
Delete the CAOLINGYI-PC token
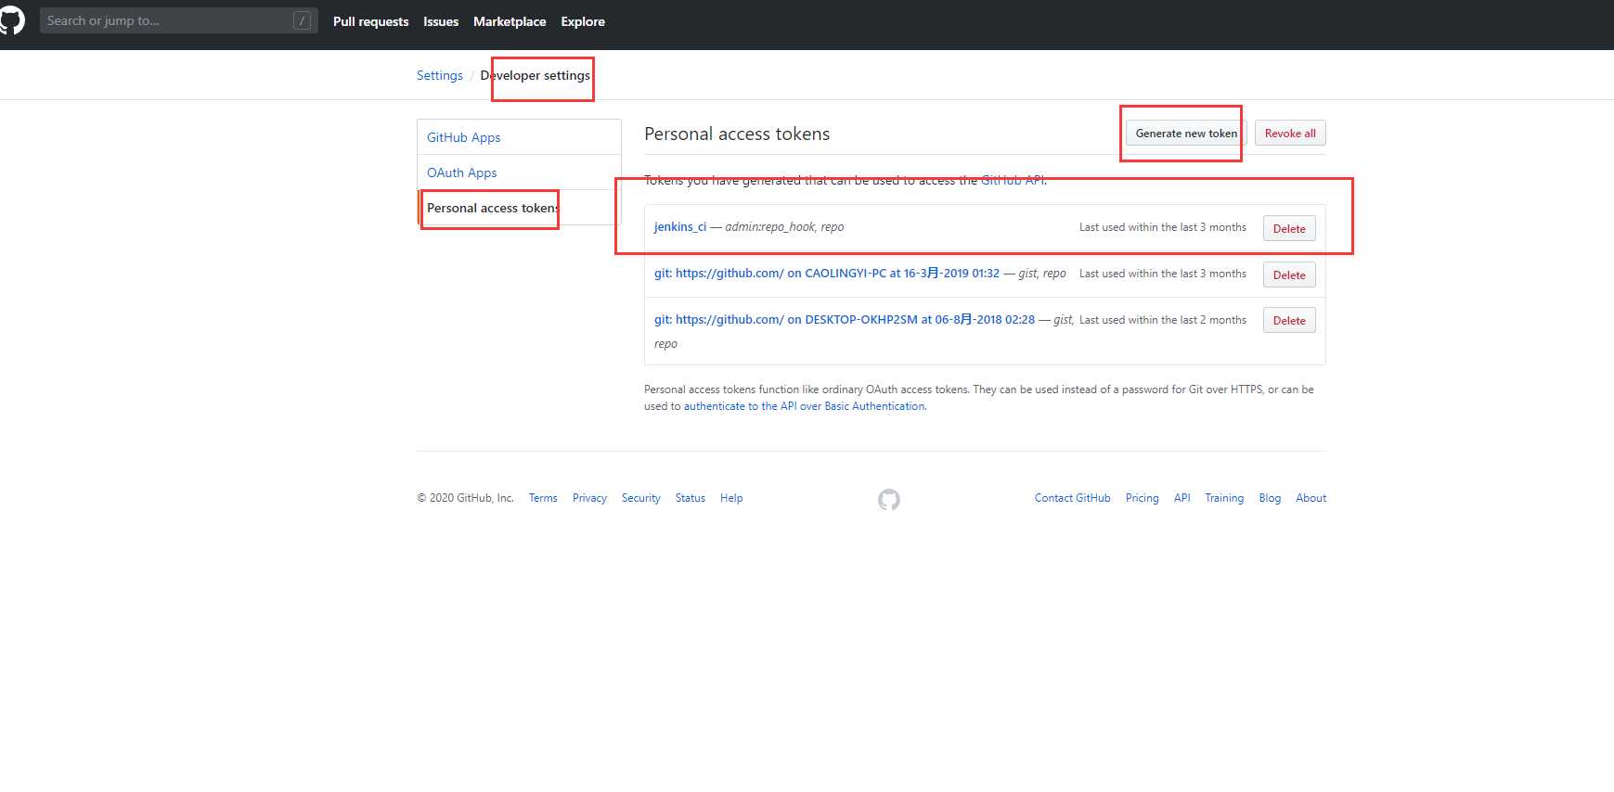click(x=1289, y=275)
